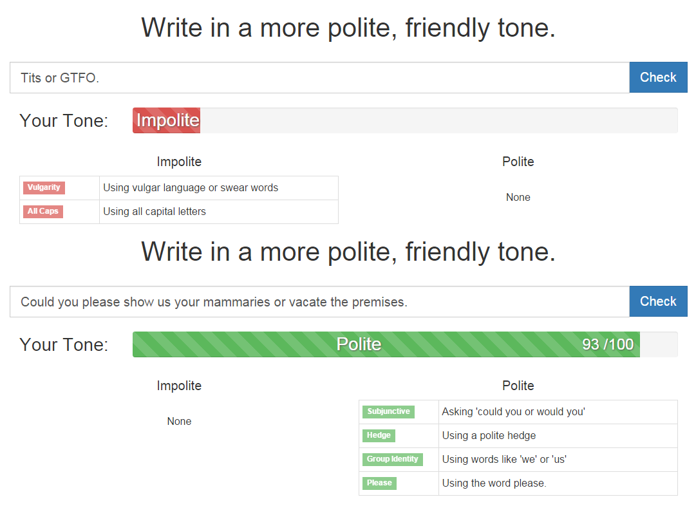Image resolution: width=696 pixels, height=506 pixels.
Task: Click the Check button beside the GTFO input
Action: click(x=658, y=78)
